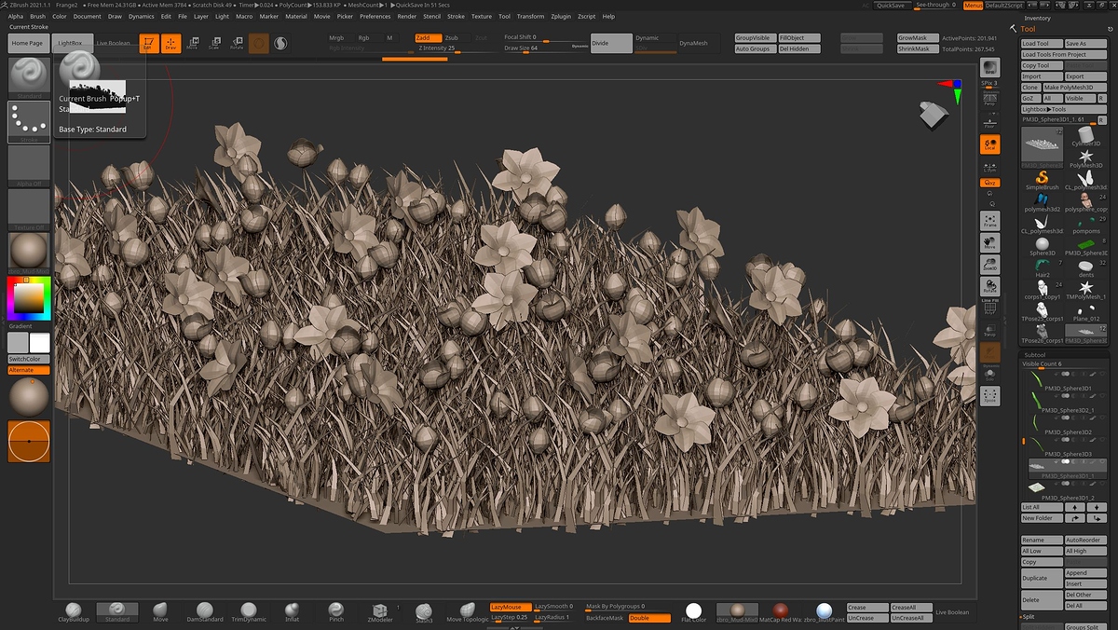Select the Pinch brush
Screen dimensions: 1118x630
pyautogui.click(x=336, y=612)
